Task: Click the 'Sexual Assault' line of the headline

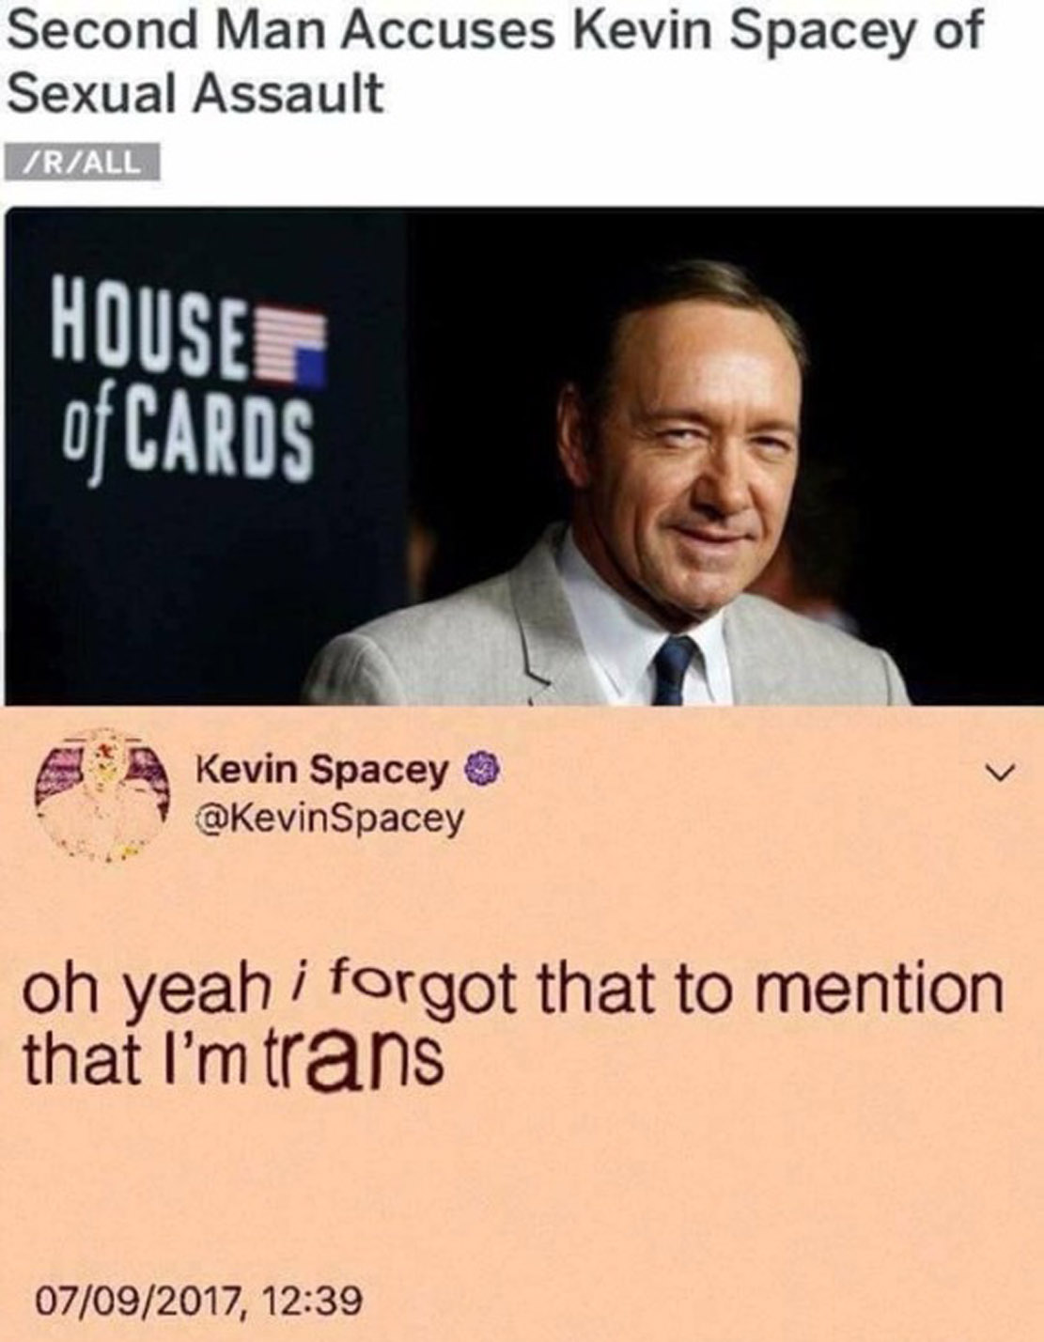Action: click(195, 95)
